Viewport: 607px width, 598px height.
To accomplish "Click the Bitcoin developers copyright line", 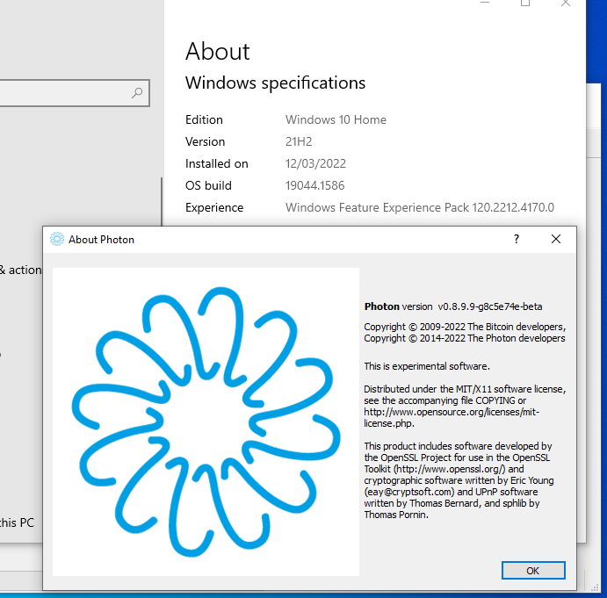I will coord(465,327).
